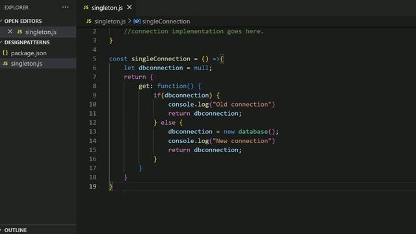
Task: Click the else keyword on line 12
Action: point(168,122)
